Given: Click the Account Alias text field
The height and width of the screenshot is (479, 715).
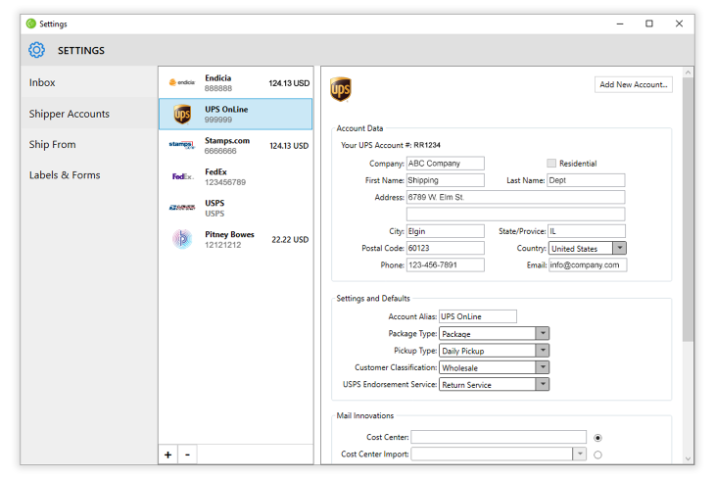Looking at the screenshot, I should (477, 316).
